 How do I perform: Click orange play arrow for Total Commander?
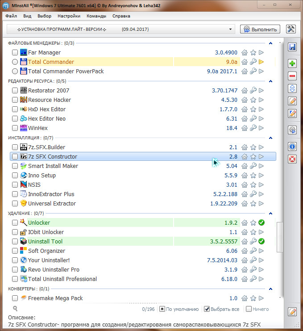pos(261,62)
